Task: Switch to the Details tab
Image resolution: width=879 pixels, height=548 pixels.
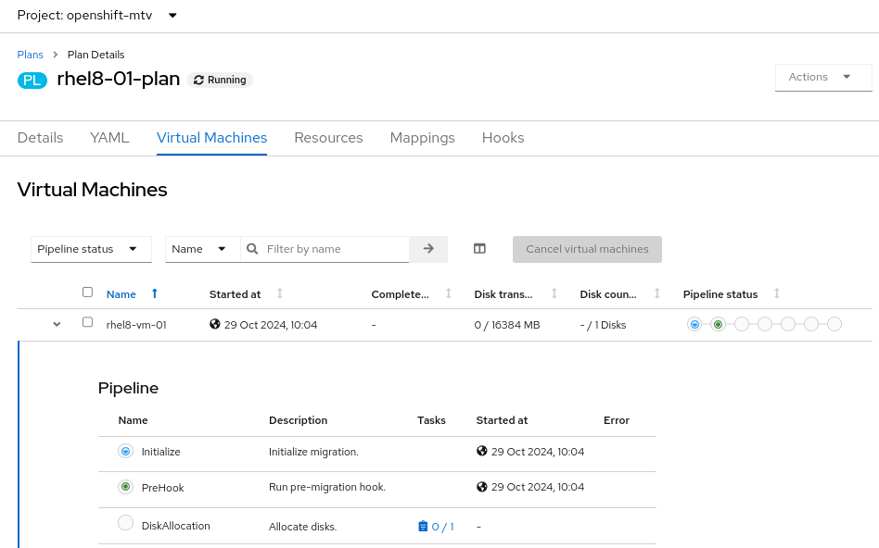Action: tap(41, 138)
